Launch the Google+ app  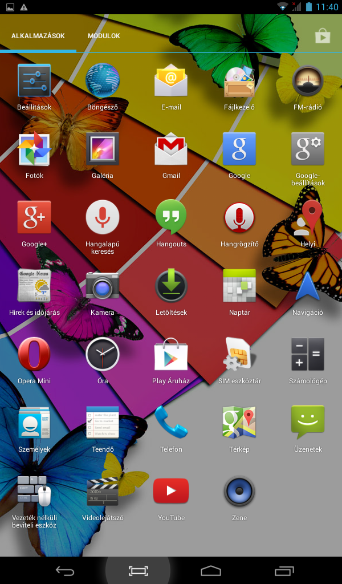[x=34, y=217]
